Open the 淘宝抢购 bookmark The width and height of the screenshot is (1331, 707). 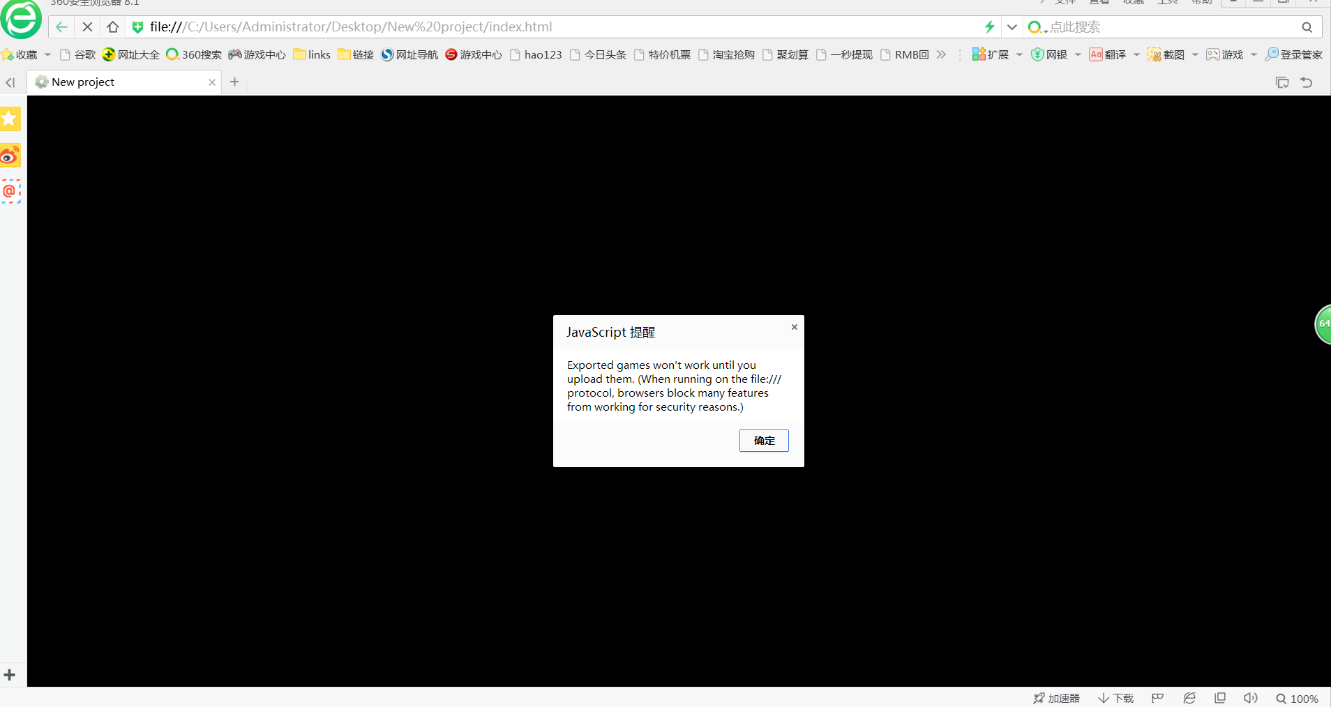(727, 54)
